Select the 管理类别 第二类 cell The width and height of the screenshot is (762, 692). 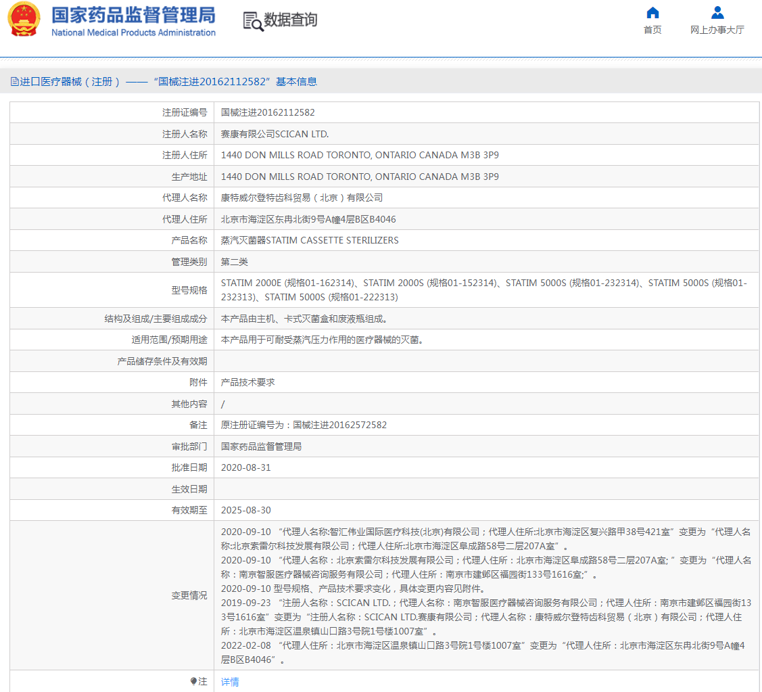[235, 261]
